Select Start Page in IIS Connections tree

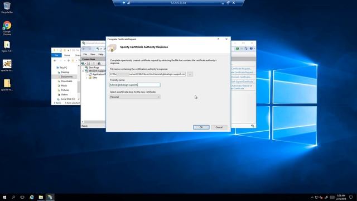(x=94, y=68)
